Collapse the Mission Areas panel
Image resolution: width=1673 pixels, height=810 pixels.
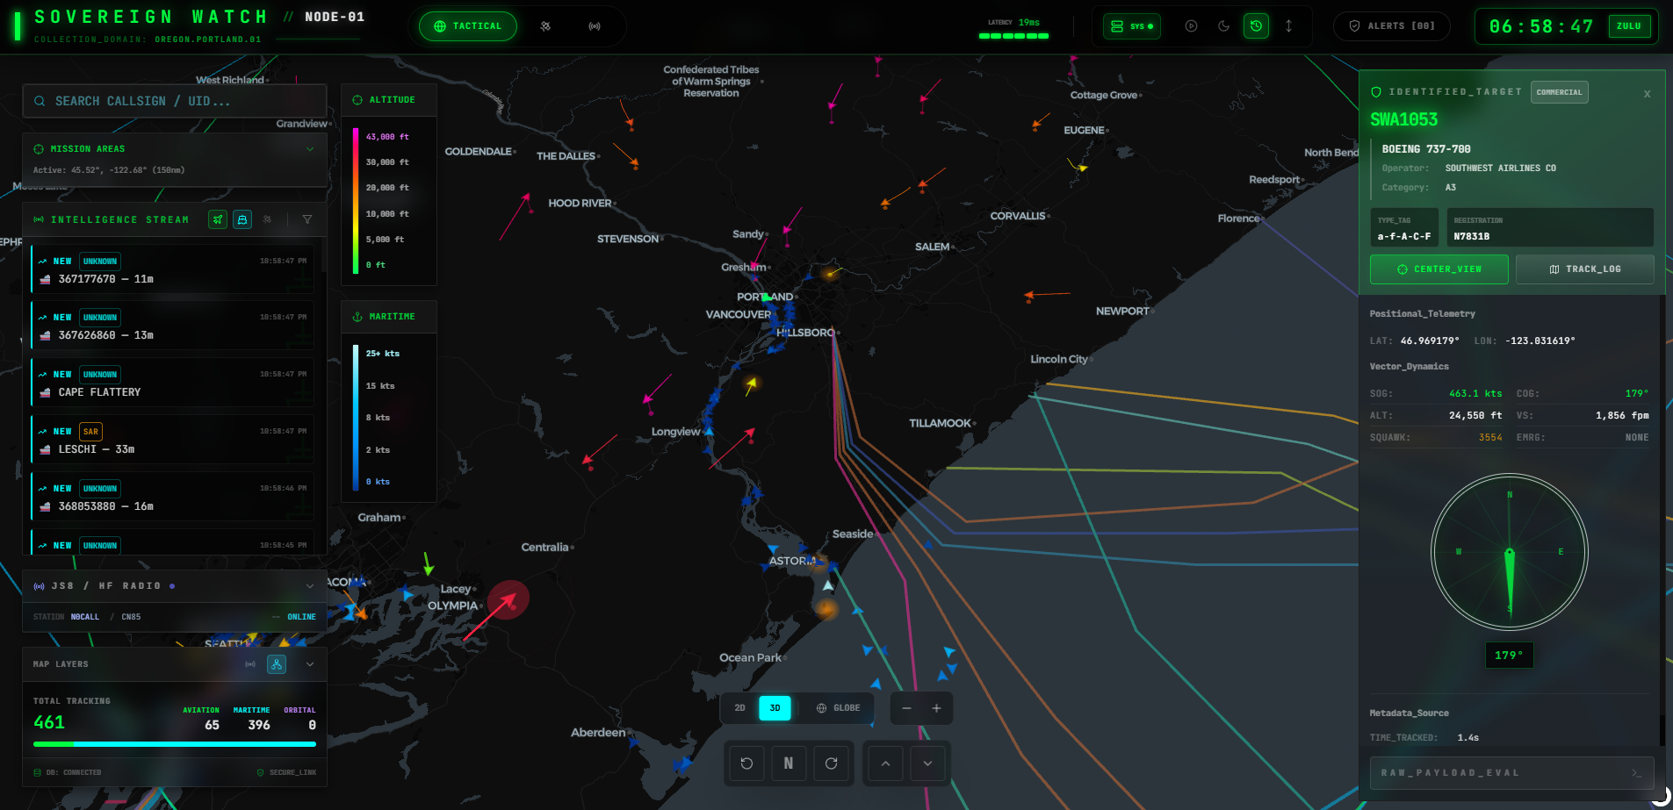(x=309, y=148)
